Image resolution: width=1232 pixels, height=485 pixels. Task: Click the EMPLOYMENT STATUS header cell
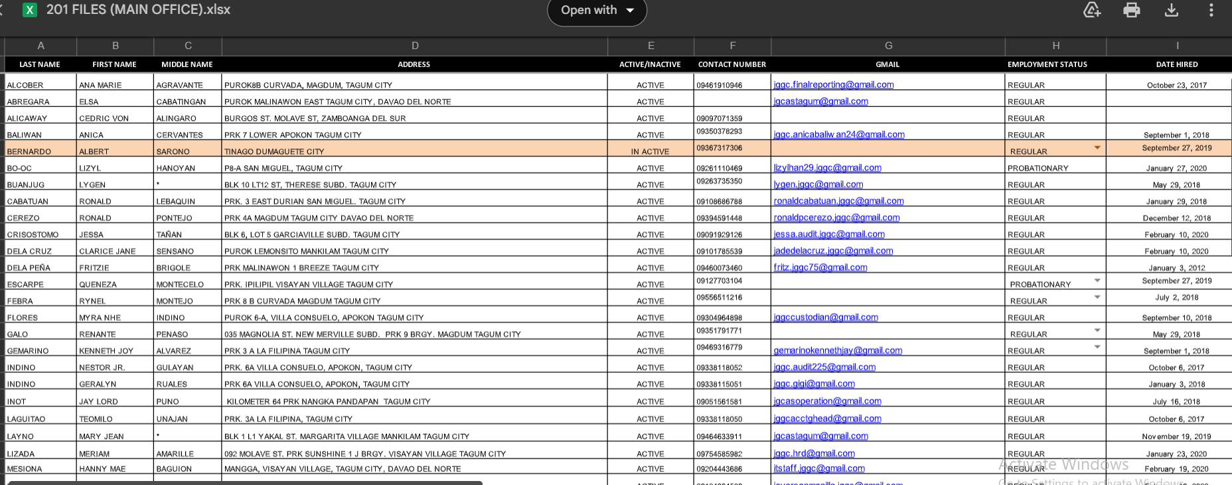tap(1047, 64)
